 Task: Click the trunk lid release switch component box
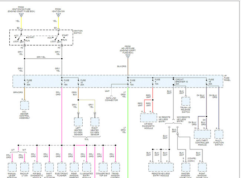186,101
